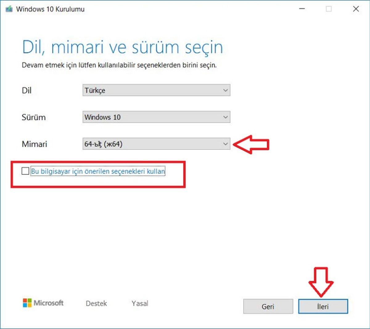Screen dimensions: 370x329
Task: Click the Microsoft logo at bottom left
Action: pyautogui.click(x=43, y=303)
